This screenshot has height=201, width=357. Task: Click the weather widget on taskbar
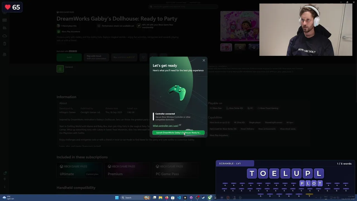[x=8, y=198]
